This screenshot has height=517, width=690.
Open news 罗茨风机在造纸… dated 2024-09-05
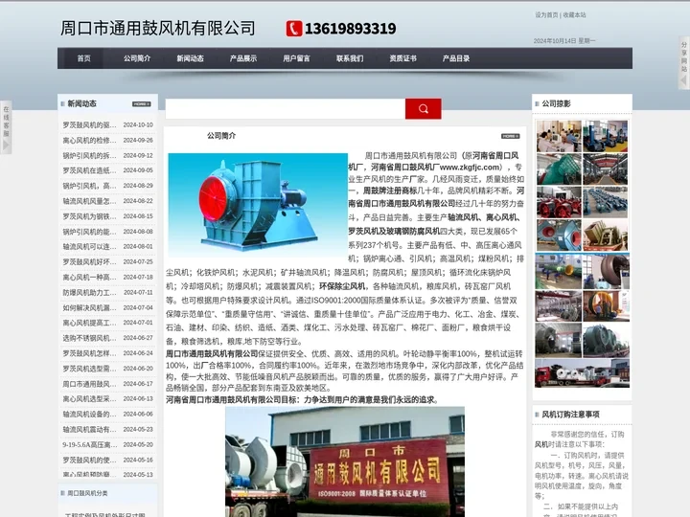coord(89,170)
